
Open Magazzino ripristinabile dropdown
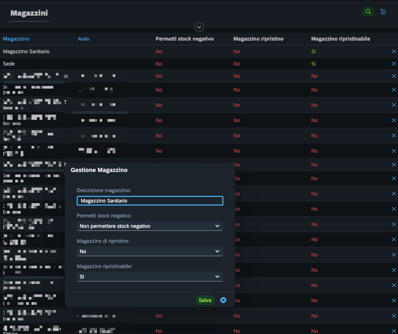coord(150,277)
